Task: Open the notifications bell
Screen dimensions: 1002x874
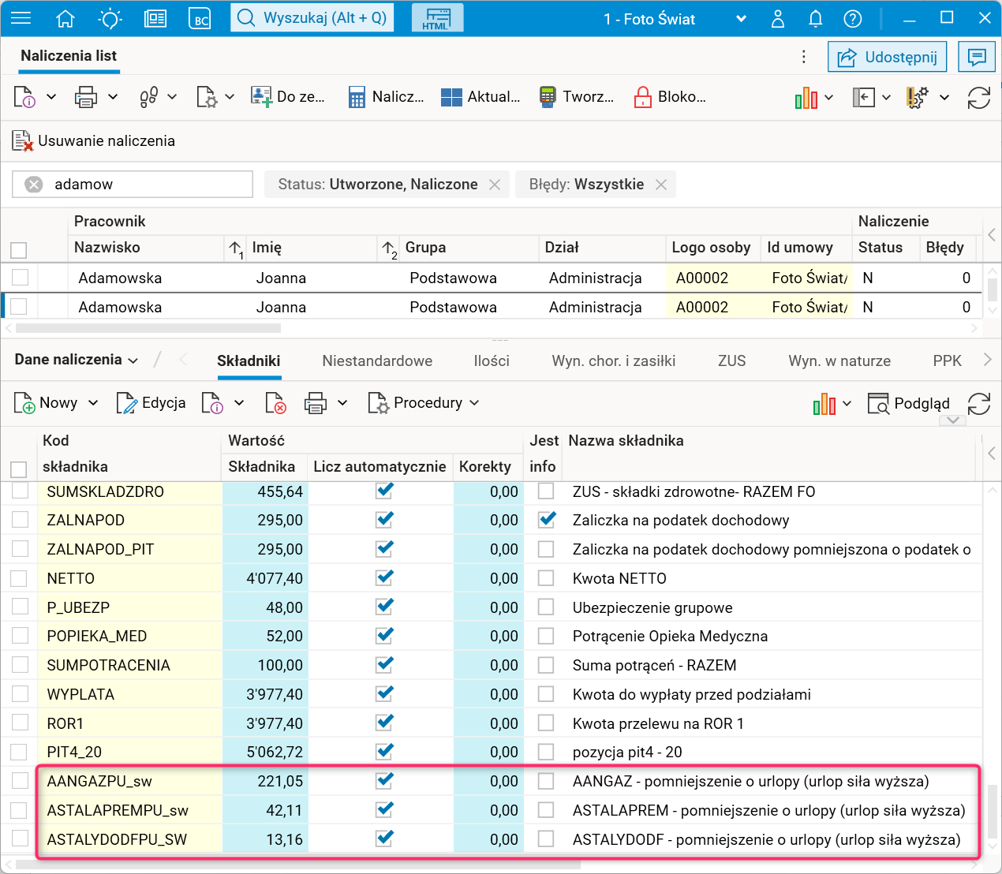Action: (816, 18)
